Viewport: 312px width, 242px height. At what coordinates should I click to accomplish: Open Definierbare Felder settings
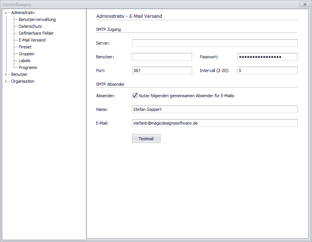tap(36, 33)
